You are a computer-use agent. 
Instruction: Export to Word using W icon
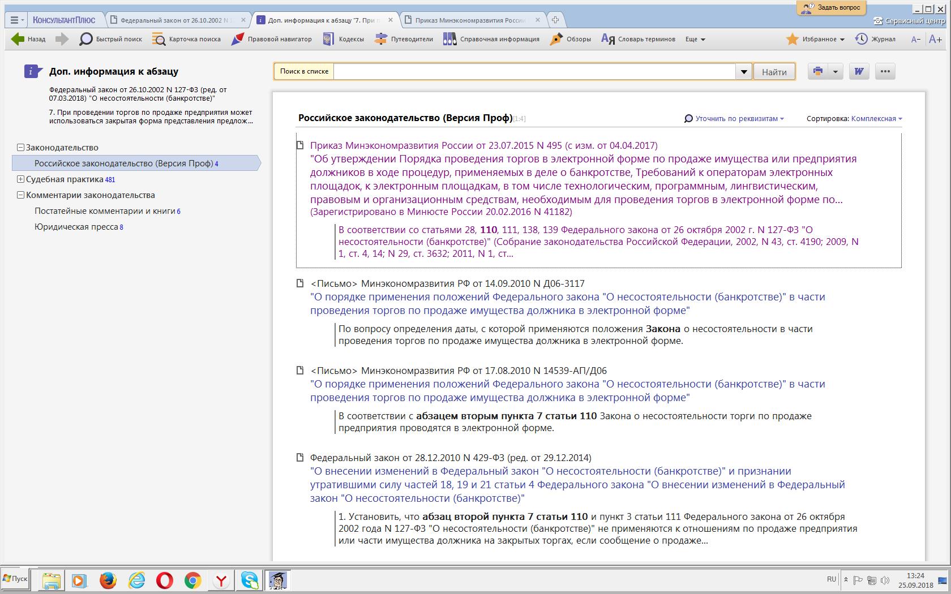[x=859, y=71]
